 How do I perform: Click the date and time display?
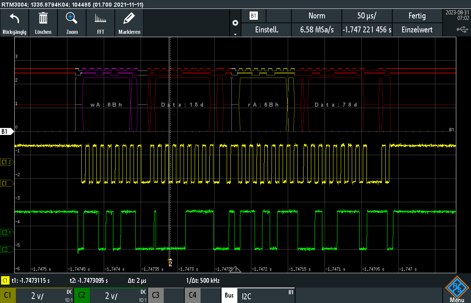pyautogui.click(x=457, y=15)
